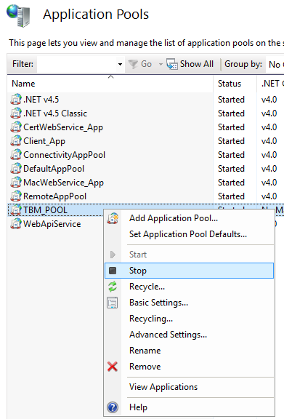Click the black Stop square icon

113,271
